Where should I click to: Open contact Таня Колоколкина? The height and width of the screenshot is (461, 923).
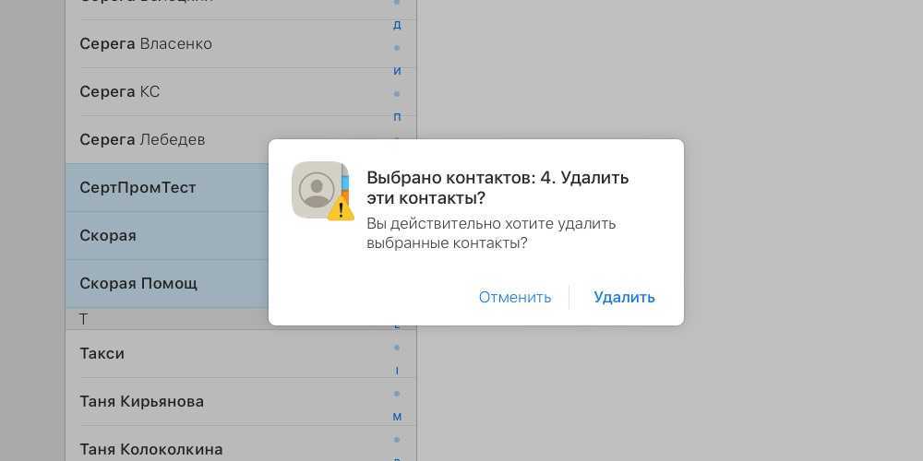click(x=151, y=449)
